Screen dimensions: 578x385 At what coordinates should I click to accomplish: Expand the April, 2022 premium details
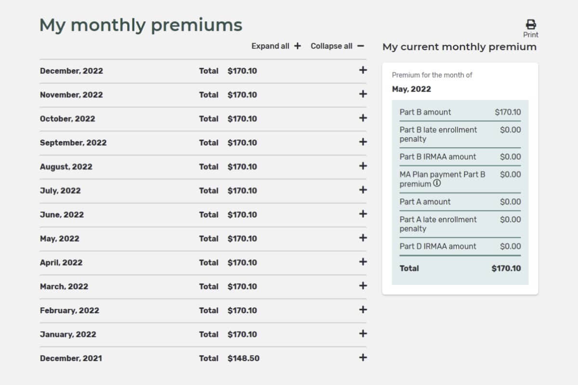[x=362, y=262]
